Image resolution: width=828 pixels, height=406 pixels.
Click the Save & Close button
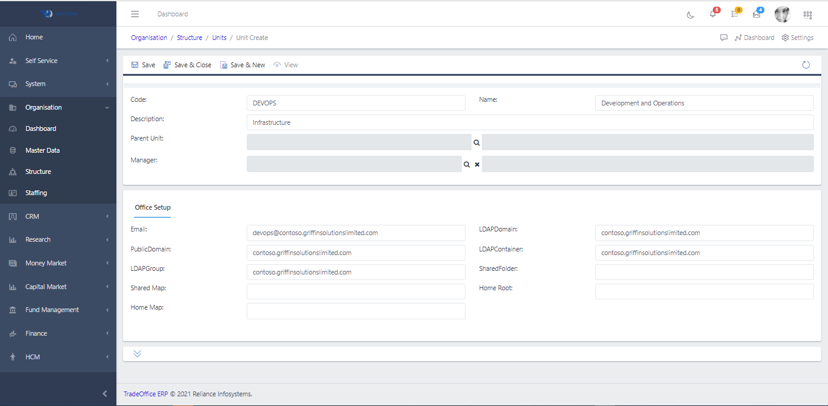coord(187,65)
